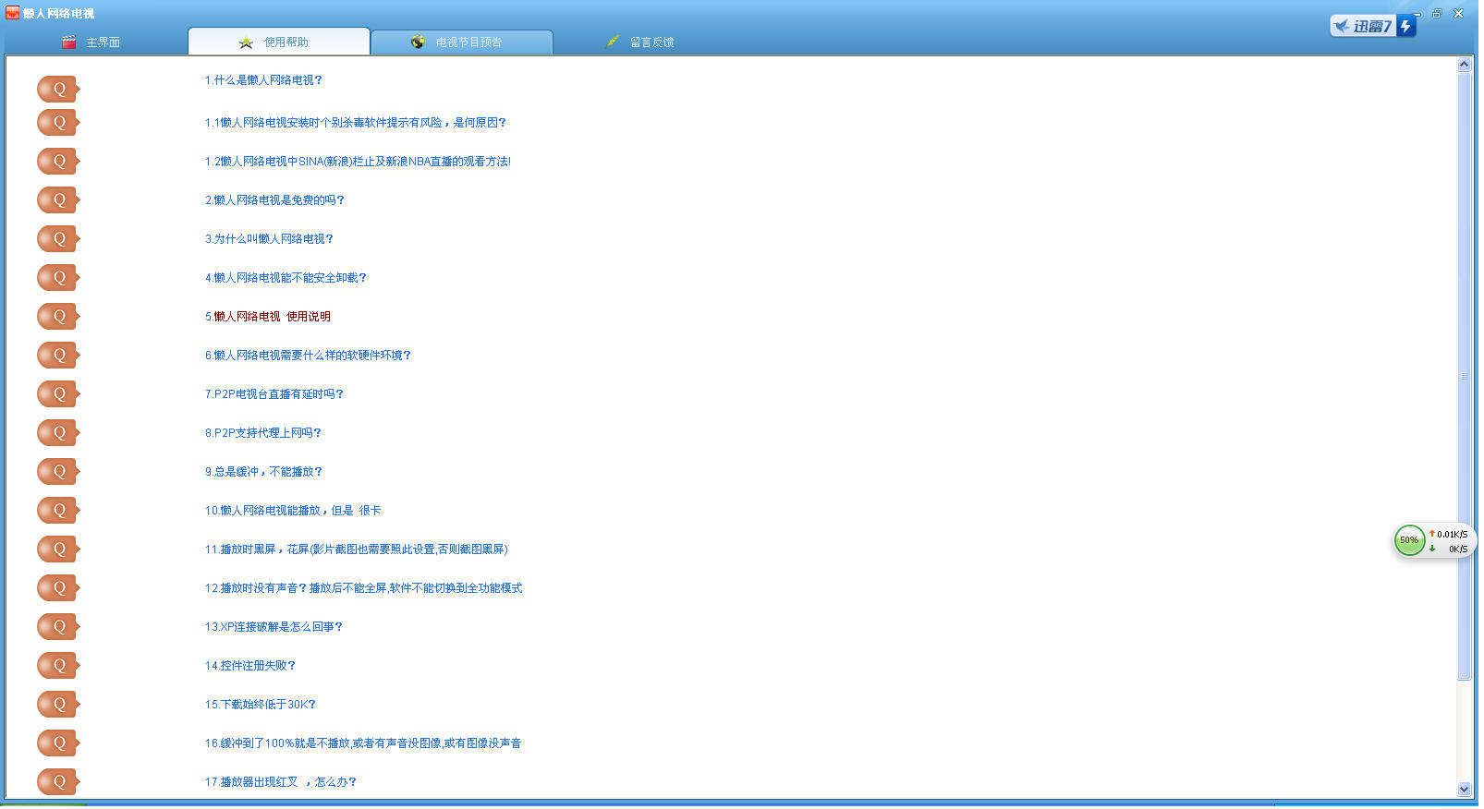Image resolution: width=1484 pixels, height=809 pixels.
Task: Select the 使用帮助 tab
Action: click(279, 42)
